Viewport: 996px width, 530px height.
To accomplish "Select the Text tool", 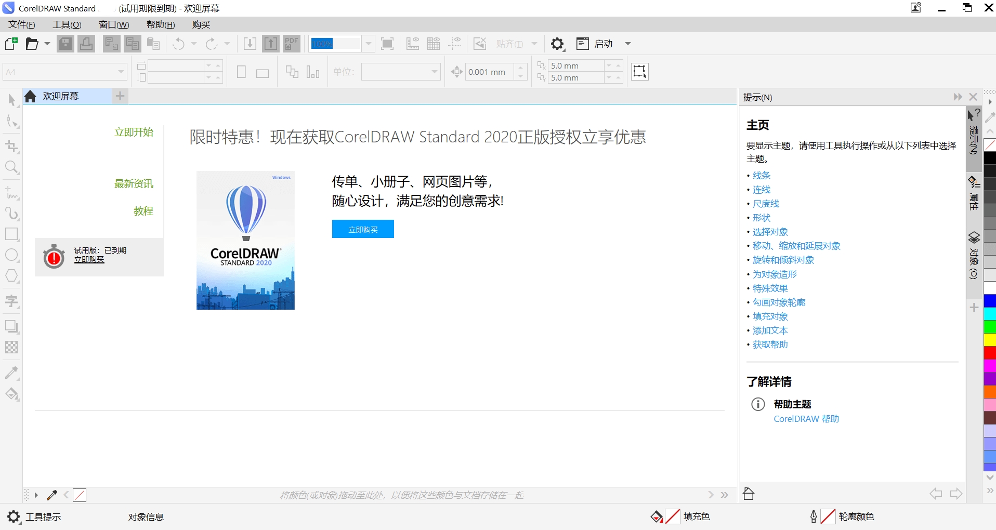I will coord(11,301).
